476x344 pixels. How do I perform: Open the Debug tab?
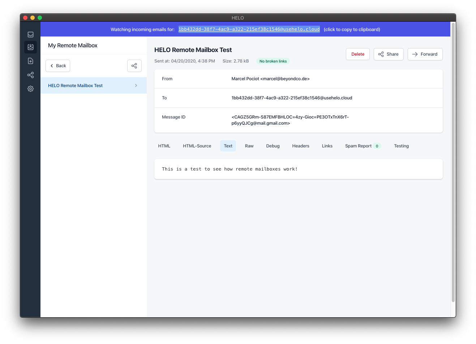273,146
